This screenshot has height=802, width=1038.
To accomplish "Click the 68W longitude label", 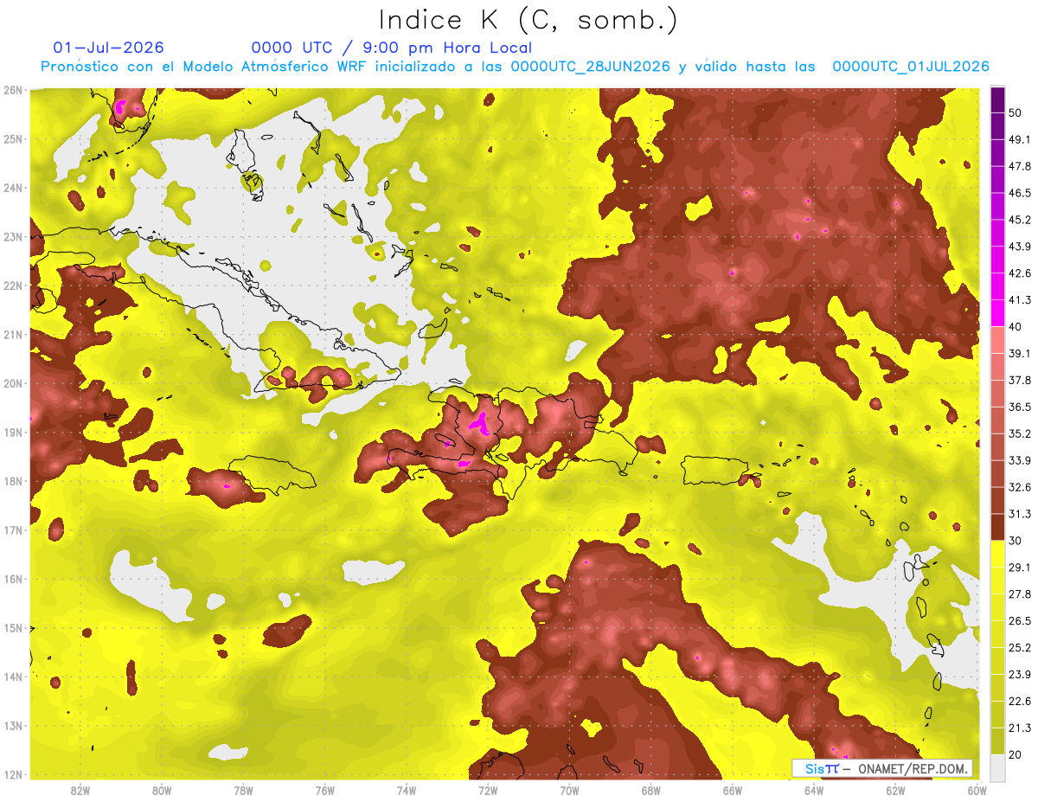I will pyautogui.click(x=650, y=791).
